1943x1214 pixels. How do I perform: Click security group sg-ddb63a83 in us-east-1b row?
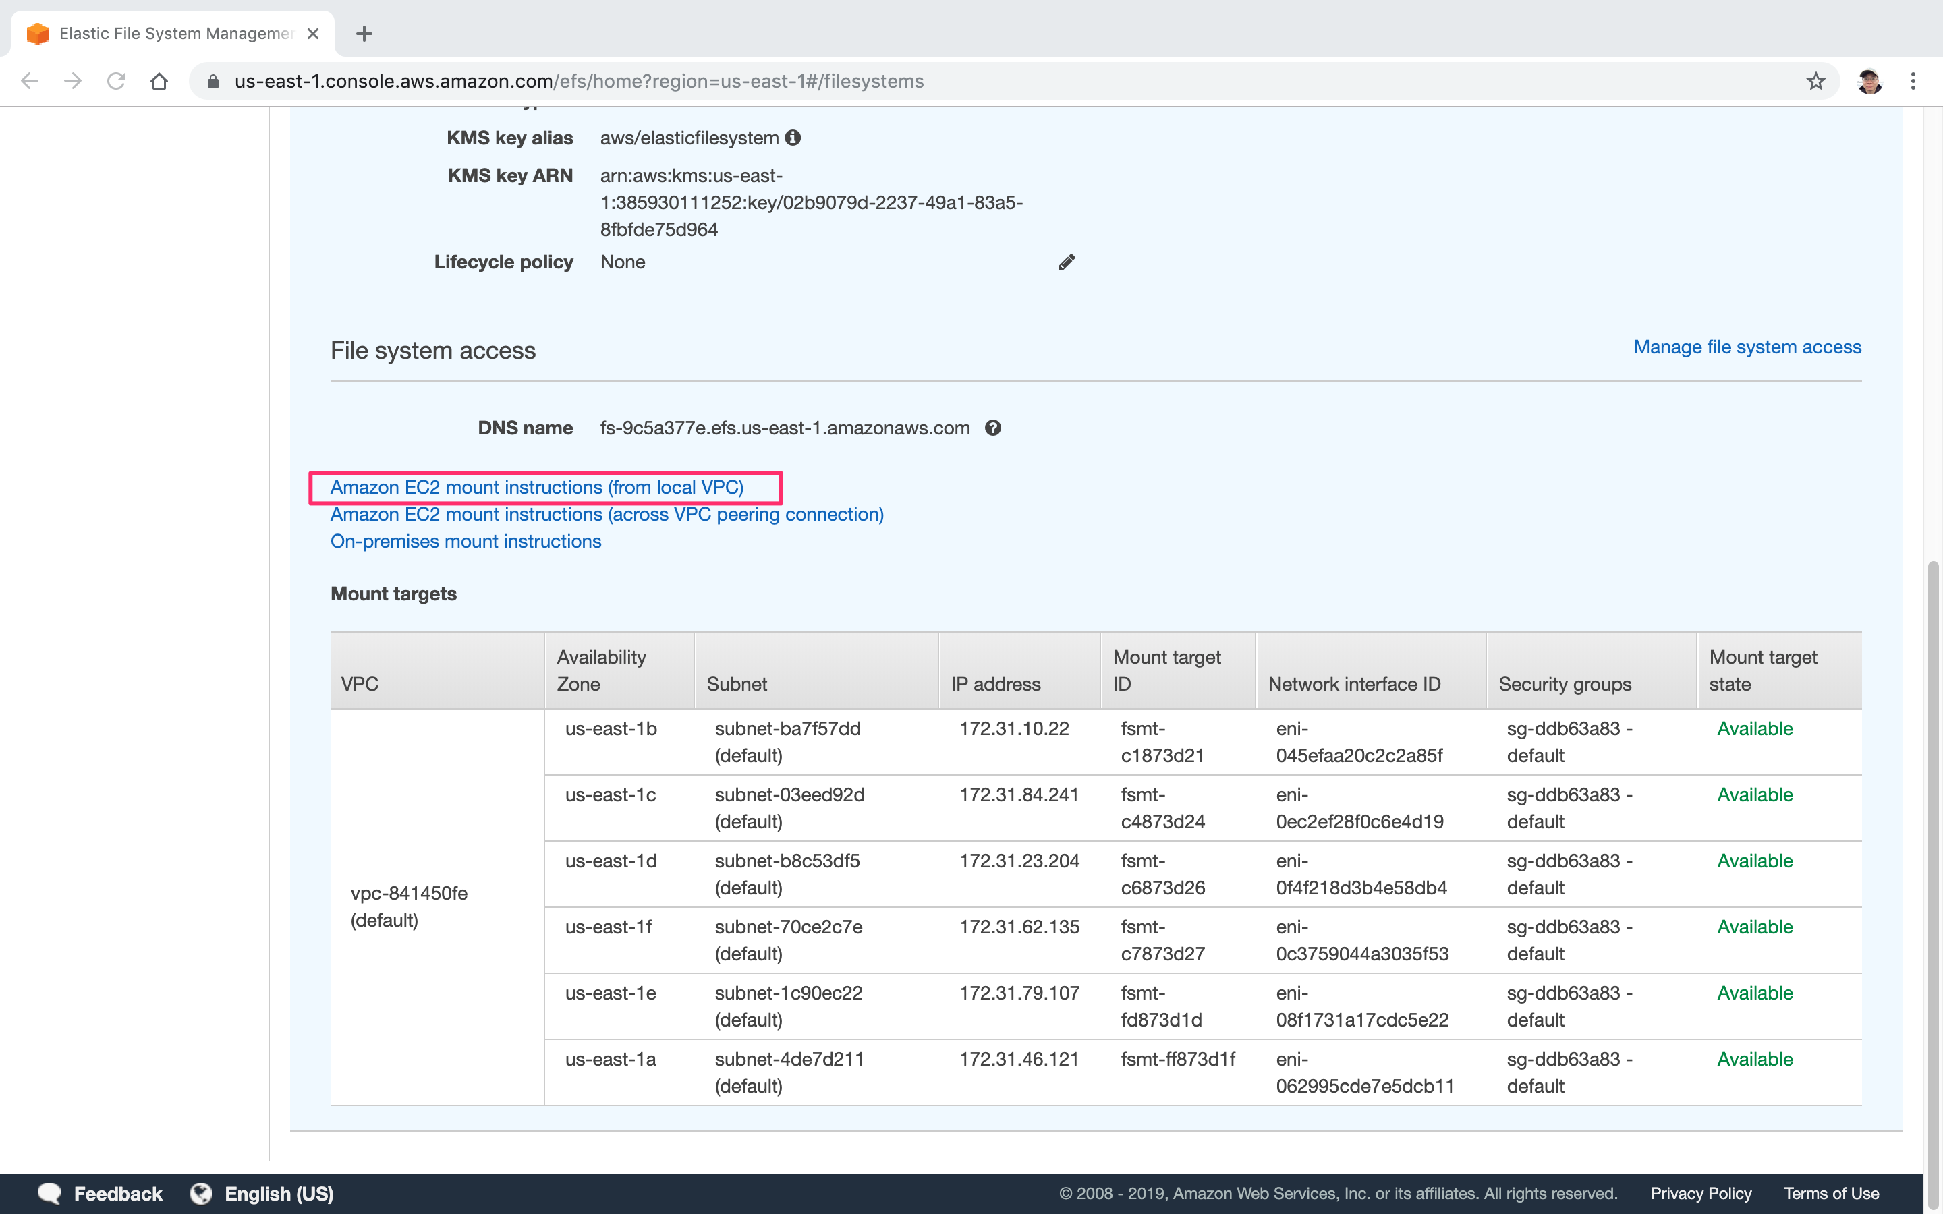point(1569,742)
